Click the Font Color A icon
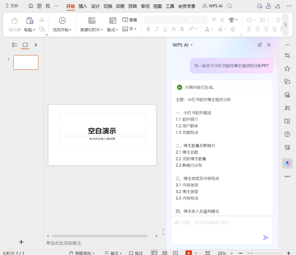This screenshot has height=255, width=296. [x=207, y=29]
